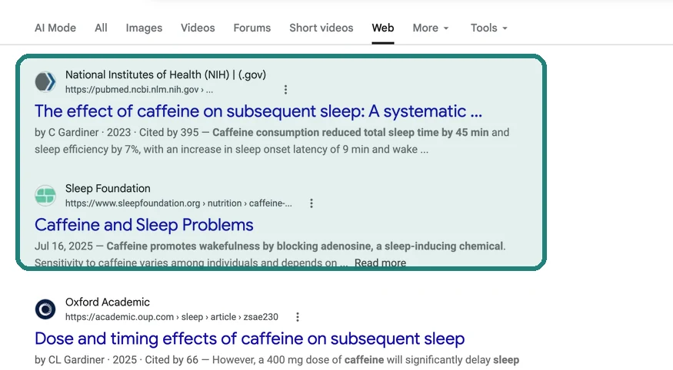Viewport: 673px width, 370px height.
Task: Switch to the Short videos tab
Action: point(321,28)
